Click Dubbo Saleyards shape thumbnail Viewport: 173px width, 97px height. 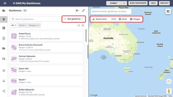pos(14,92)
